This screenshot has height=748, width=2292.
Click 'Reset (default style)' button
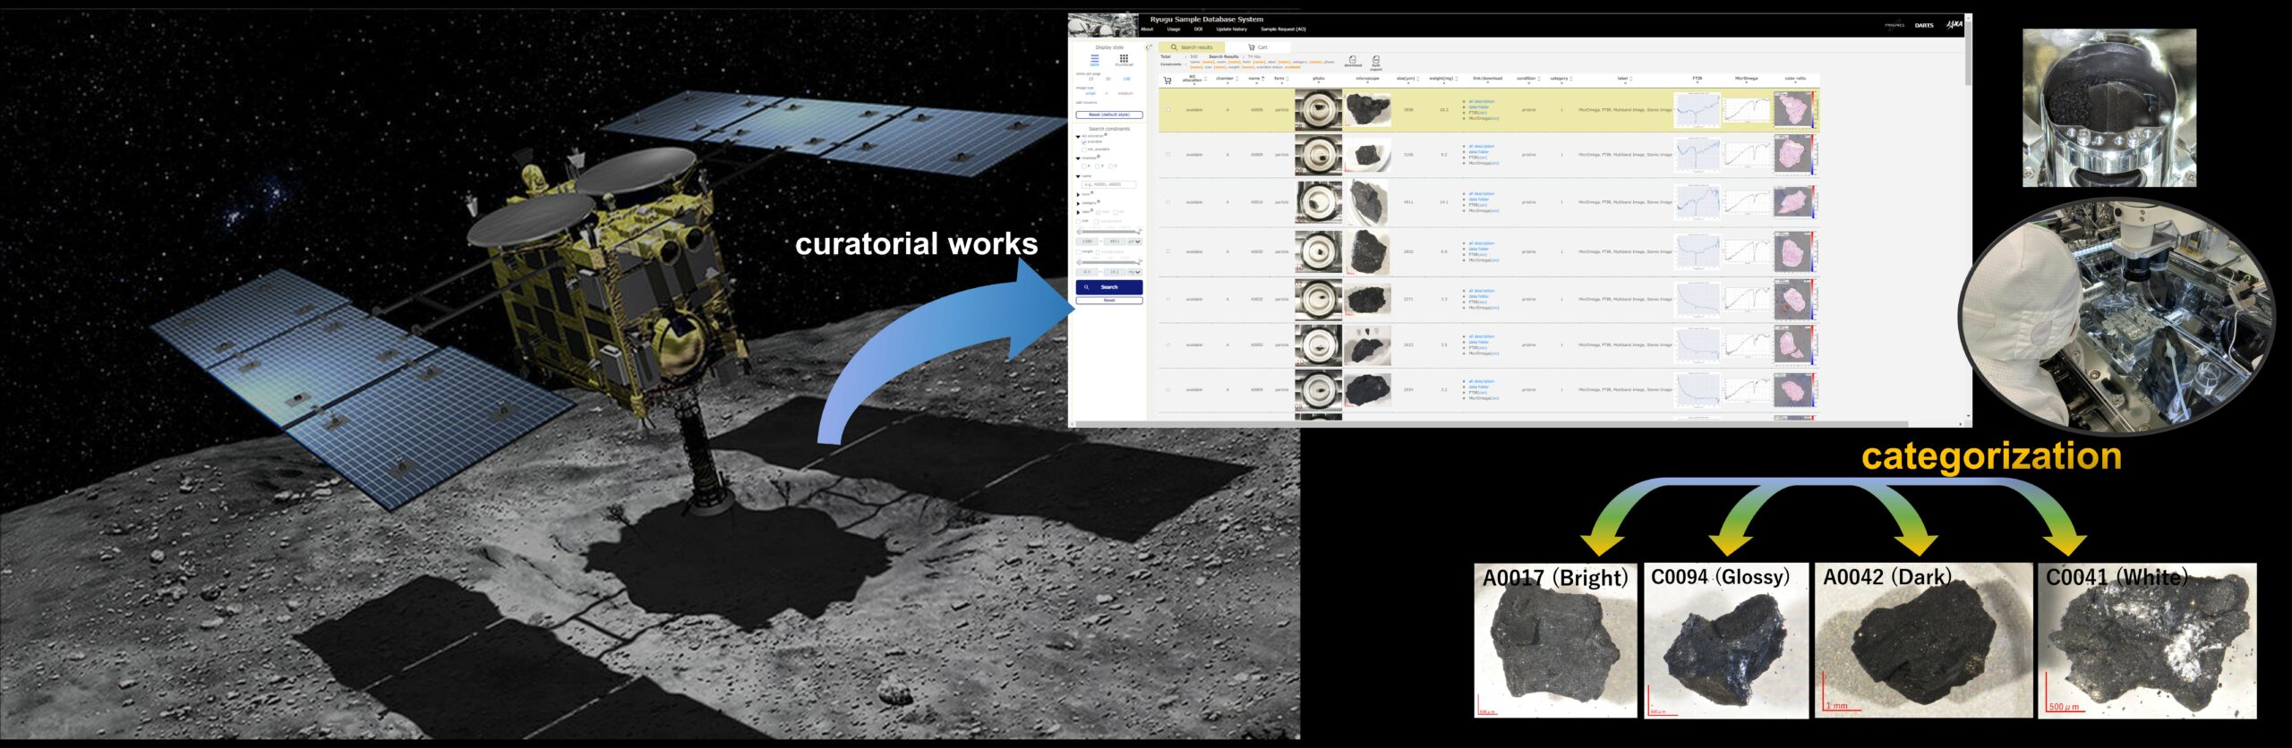click(x=1109, y=115)
